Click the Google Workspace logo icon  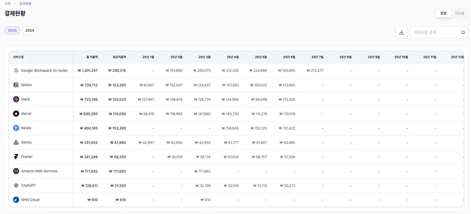[x=16, y=71]
